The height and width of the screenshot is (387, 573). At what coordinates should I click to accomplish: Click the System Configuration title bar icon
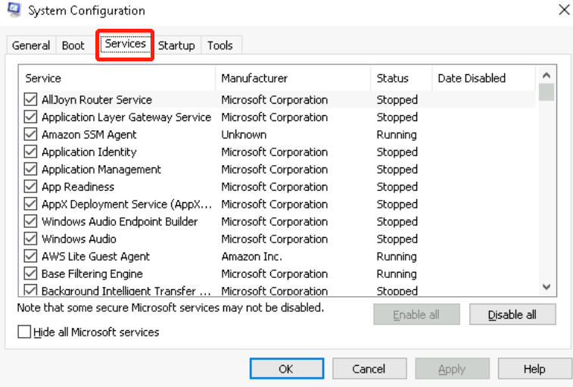click(x=13, y=11)
